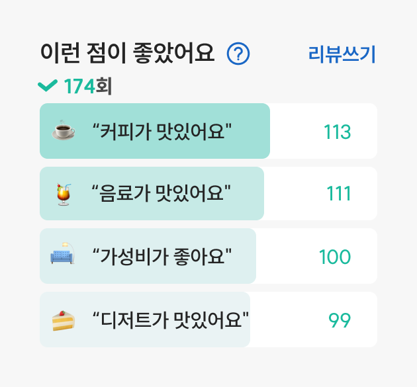This screenshot has height=387, width=417.
Task: Select the "음료가 맛있어요" keyword label
Action: [x=161, y=193]
